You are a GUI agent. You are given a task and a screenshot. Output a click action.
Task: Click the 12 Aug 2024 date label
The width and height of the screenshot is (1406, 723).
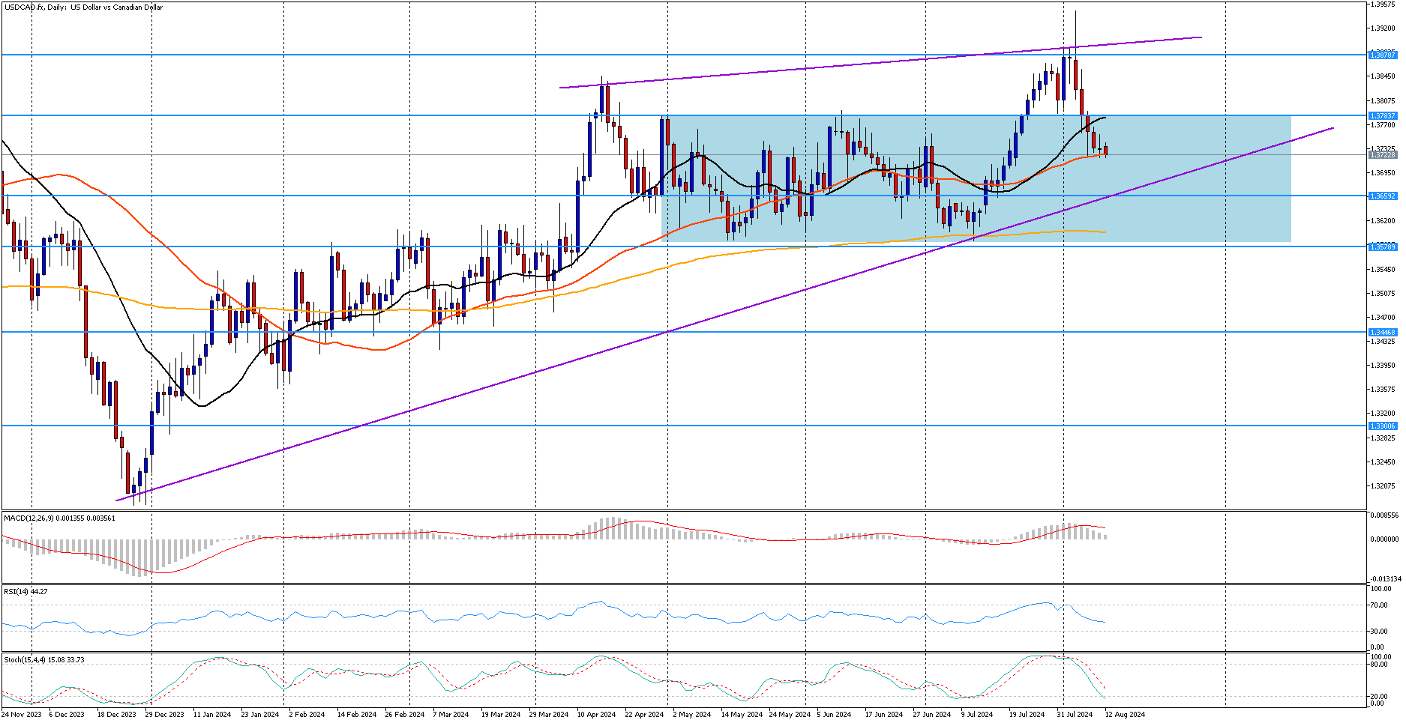tap(1125, 715)
